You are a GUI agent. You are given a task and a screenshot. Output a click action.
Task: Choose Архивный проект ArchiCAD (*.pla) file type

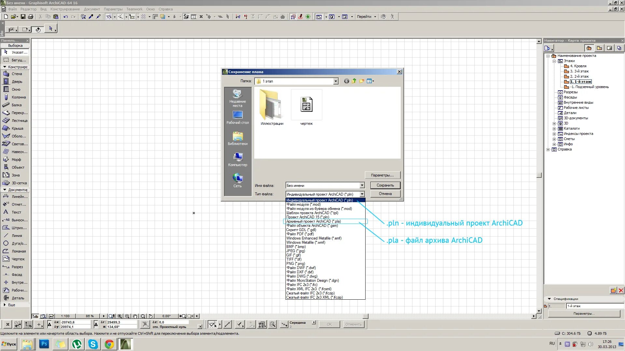click(x=326, y=221)
